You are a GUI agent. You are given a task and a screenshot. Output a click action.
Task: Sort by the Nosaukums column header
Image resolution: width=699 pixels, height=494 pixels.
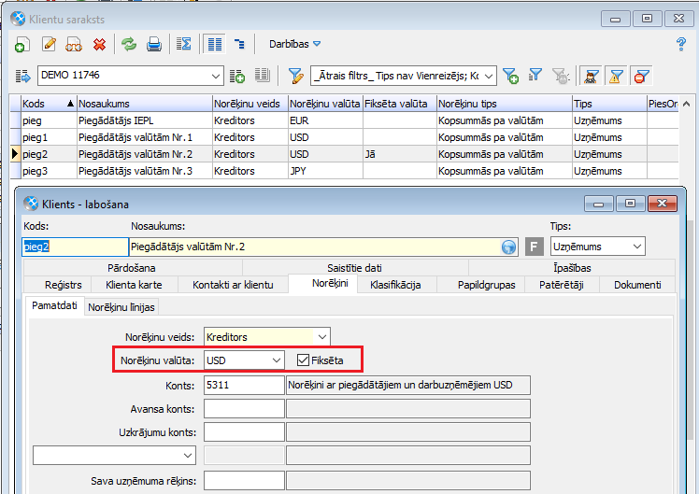pos(145,104)
